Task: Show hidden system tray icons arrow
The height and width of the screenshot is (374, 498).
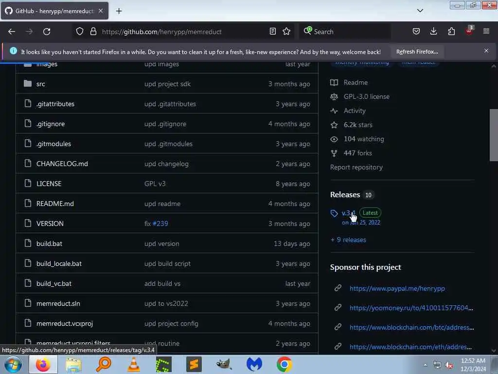Action: click(425, 365)
